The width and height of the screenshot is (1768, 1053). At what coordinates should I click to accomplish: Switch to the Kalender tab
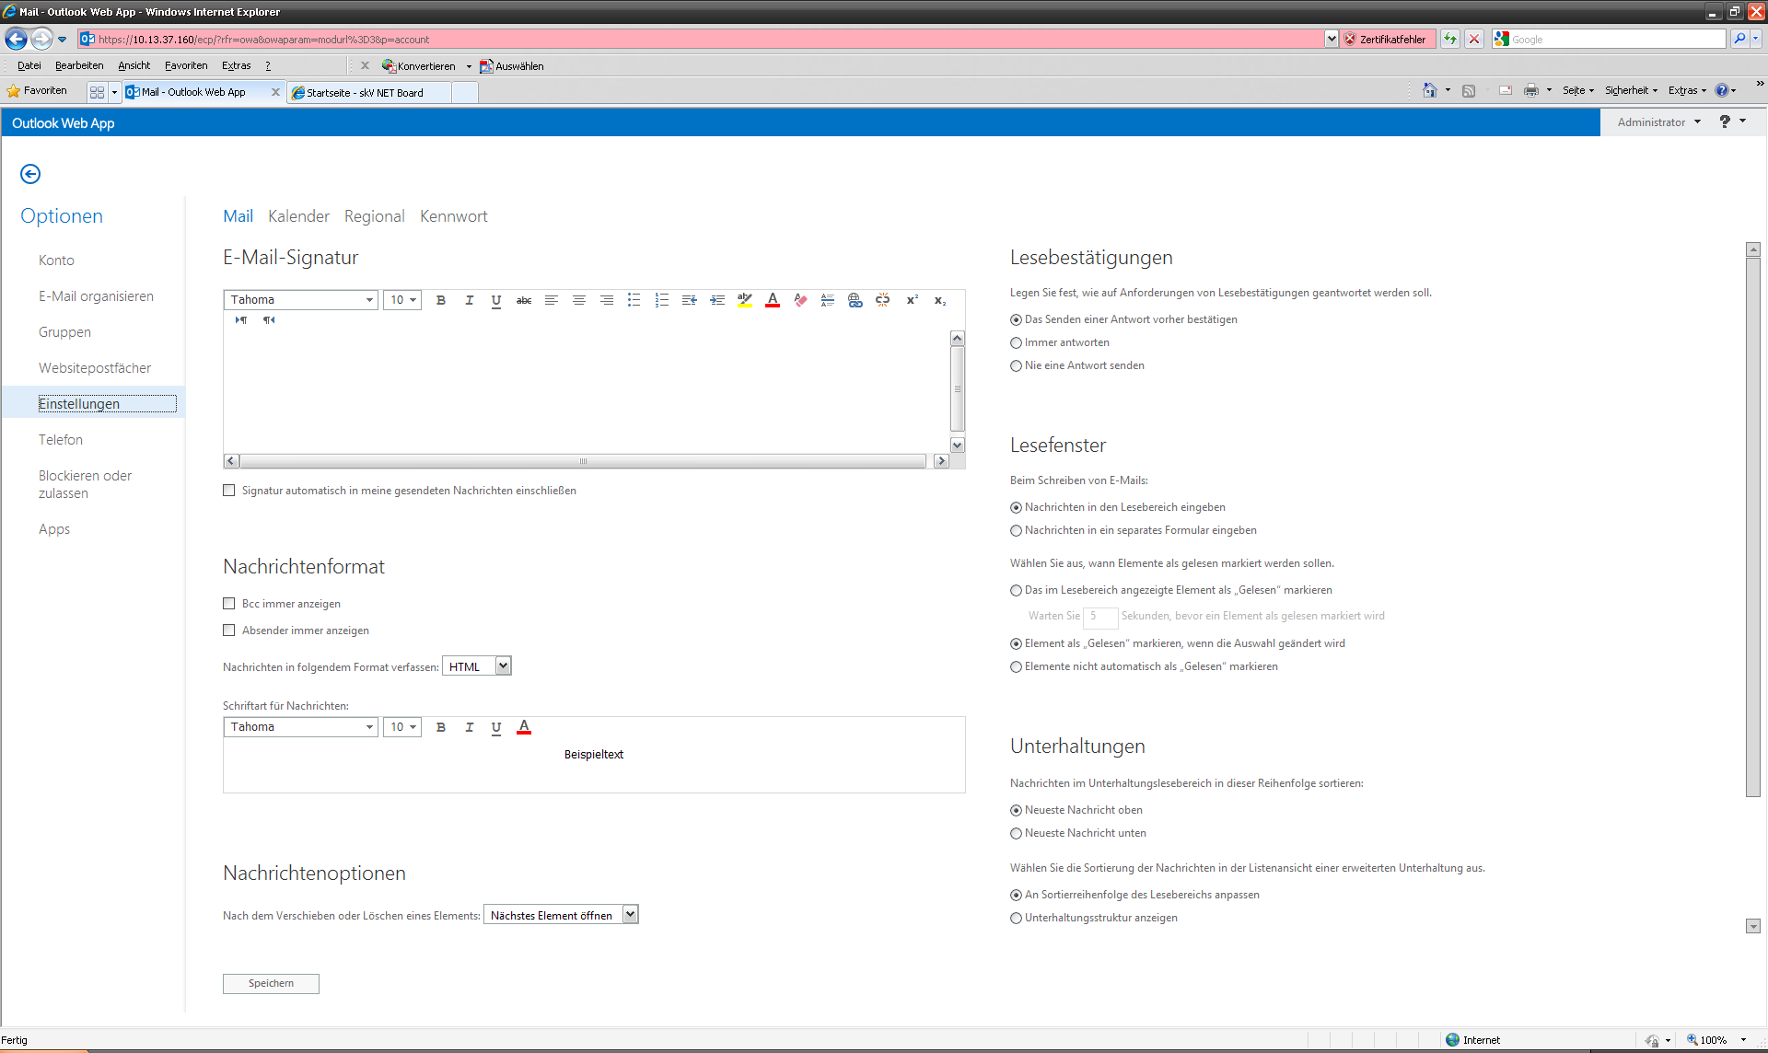pyautogui.click(x=298, y=216)
